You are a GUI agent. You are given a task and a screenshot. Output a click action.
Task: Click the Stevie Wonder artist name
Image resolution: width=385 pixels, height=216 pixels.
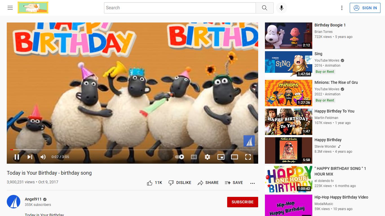click(x=325, y=147)
